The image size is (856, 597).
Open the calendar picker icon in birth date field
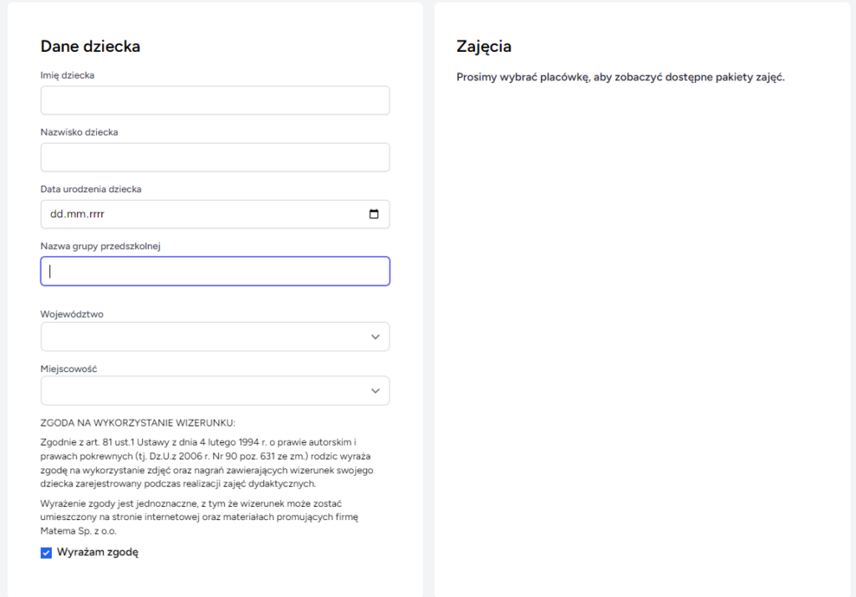pyautogui.click(x=374, y=214)
